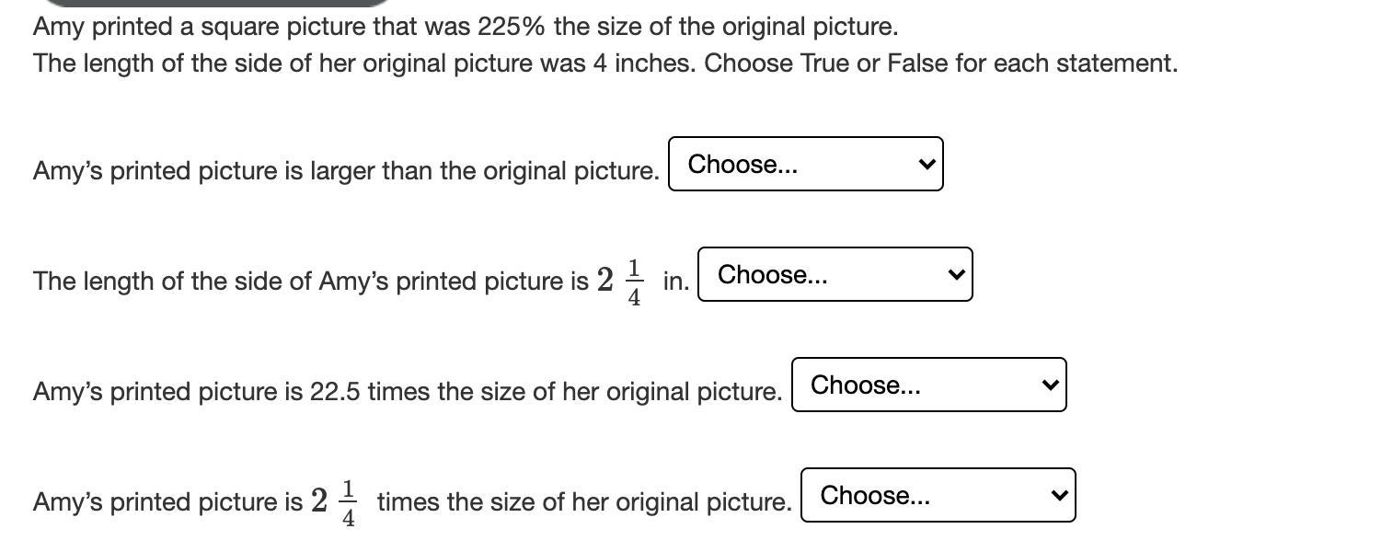Click the text "times the size of her original picture" in last statement
Screen dimensions: 1393x552
point(583,502)
